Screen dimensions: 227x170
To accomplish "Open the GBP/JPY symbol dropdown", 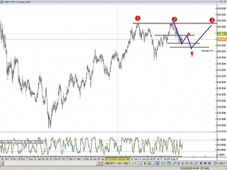I will pyautogui.click(x=111, y=163).
